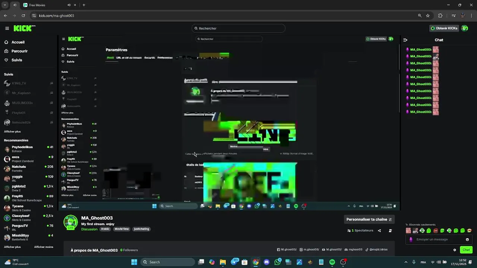The width and height of the screenshot is (477, 268).
Task: Open WhatsApp from the taskbar
Action: [x=278, y=262]
